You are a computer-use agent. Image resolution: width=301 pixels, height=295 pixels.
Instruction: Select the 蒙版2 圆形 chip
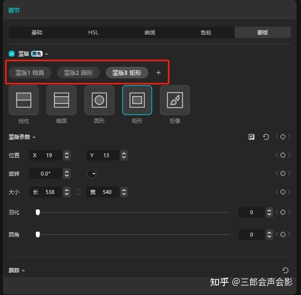tap(79, 73)
